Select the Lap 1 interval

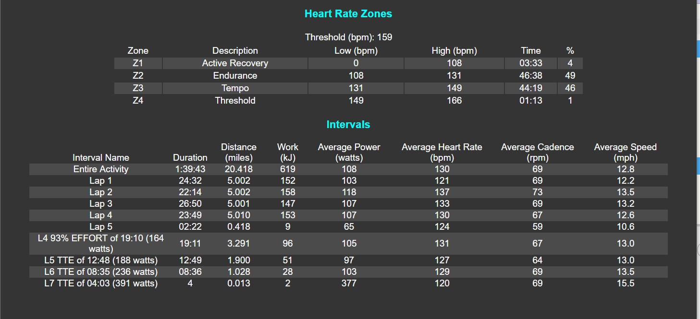348,181
